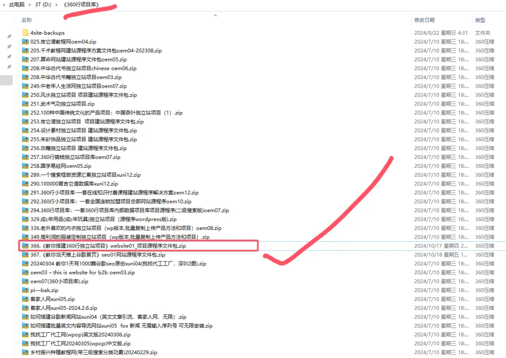This screenshot has height=358, width=506.
Task: Click zip icon of 349.高利润的服装定制独立站
Action: (x=25, y=237)
